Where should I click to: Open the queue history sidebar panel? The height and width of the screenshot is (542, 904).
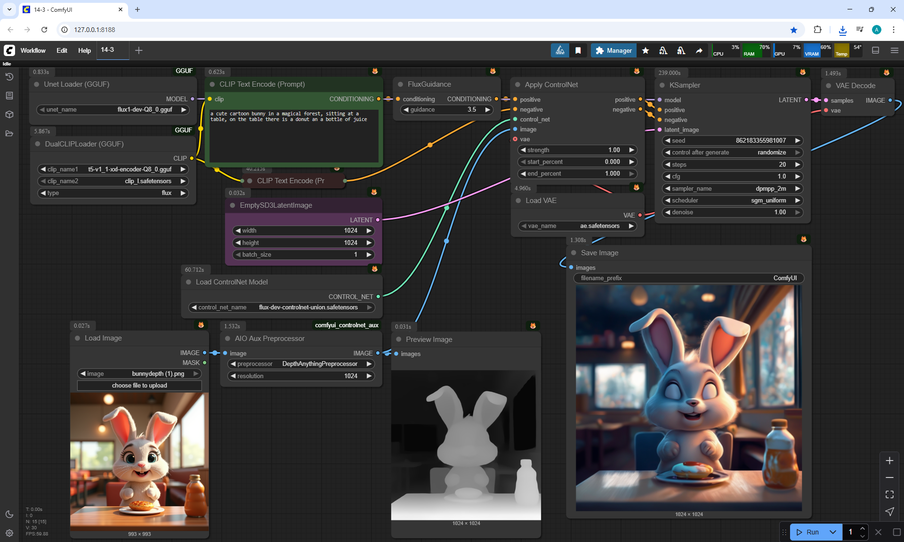(9, 77)
